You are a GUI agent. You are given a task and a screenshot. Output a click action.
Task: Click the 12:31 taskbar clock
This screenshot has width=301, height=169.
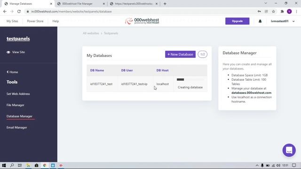(x=285, y=165)
